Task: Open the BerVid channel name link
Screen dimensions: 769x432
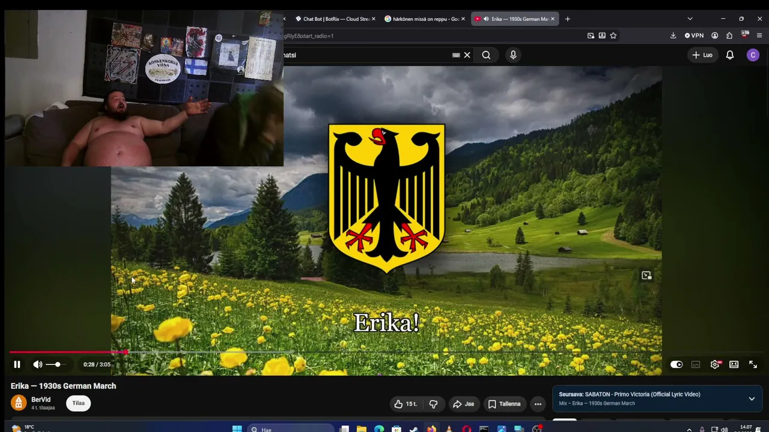Action: click(41, 400)
